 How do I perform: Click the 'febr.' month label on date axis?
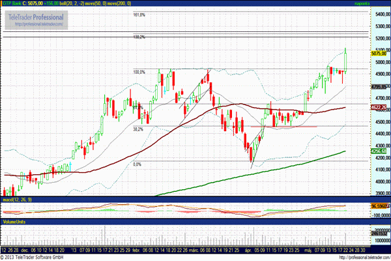[136, 250]
